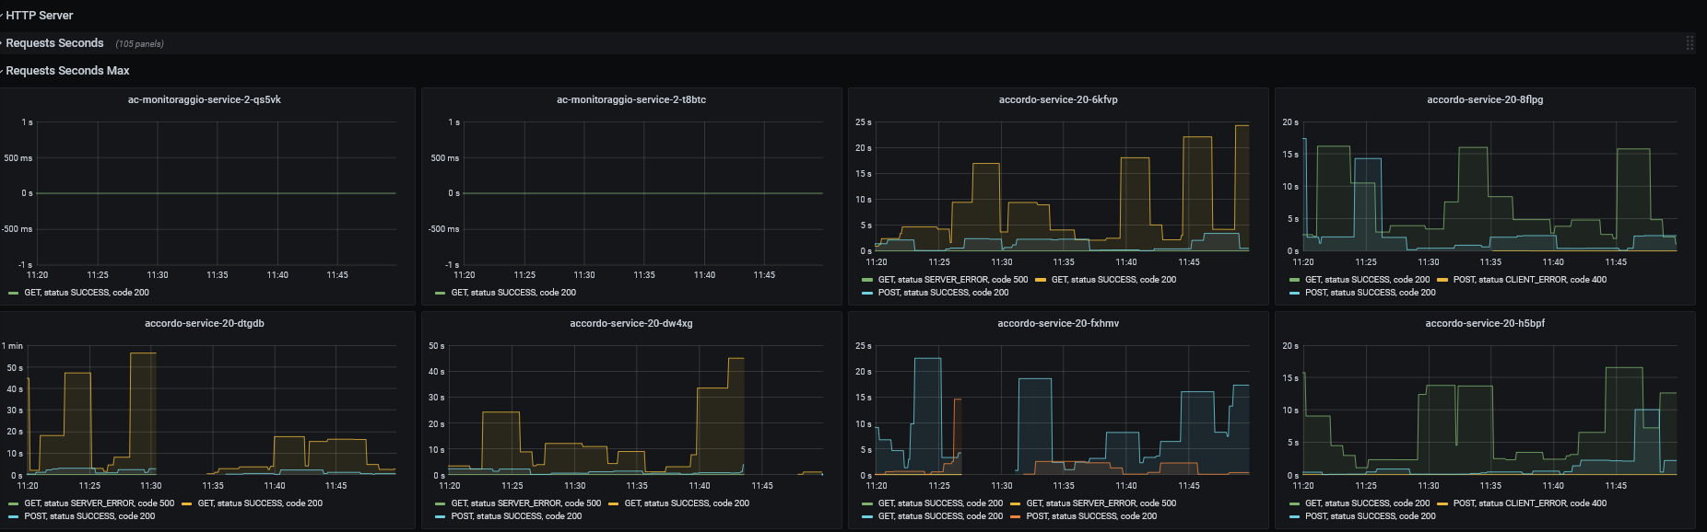Click yellow SERVER_ERROR swatch in fxhmv legend
This screenshot has width=1707, height=532.
tap(1016, 503)
